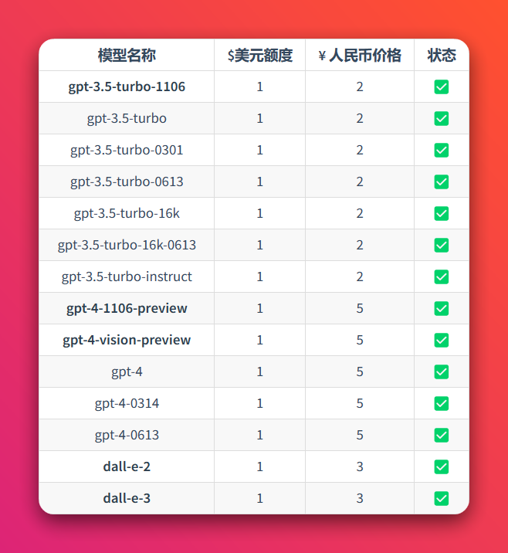Click the RMB price 2 for gpt-3.5-turbo-16k
The image size is (508, 553).
tap(360, 214)
